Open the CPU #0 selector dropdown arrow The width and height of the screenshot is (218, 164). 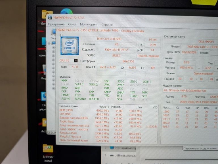pyautogui.click(x=76, y=60)
